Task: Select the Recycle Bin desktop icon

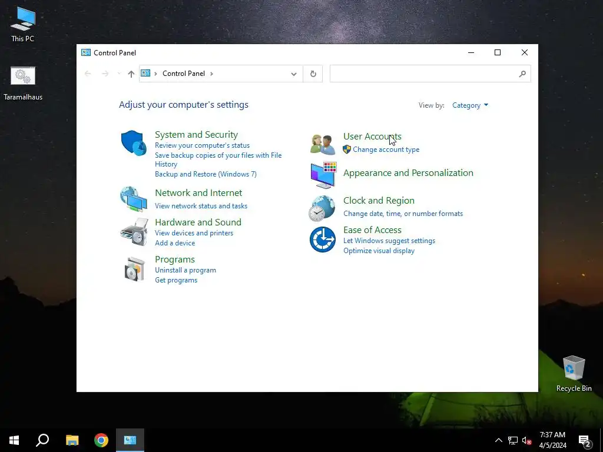Action: [x=574, y=373]
